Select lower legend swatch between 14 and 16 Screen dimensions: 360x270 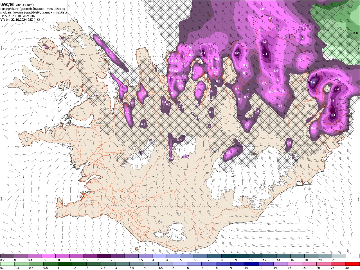(x=281, y=264)
